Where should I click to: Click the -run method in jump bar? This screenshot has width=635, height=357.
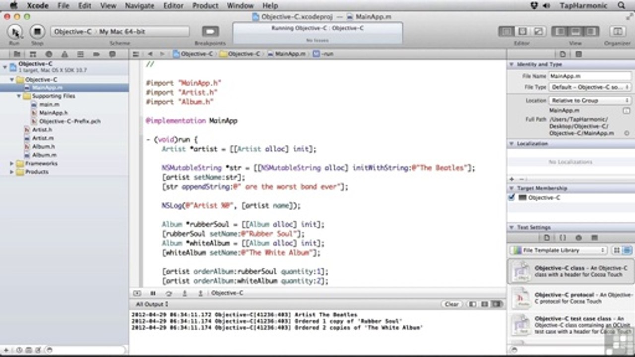323,54
